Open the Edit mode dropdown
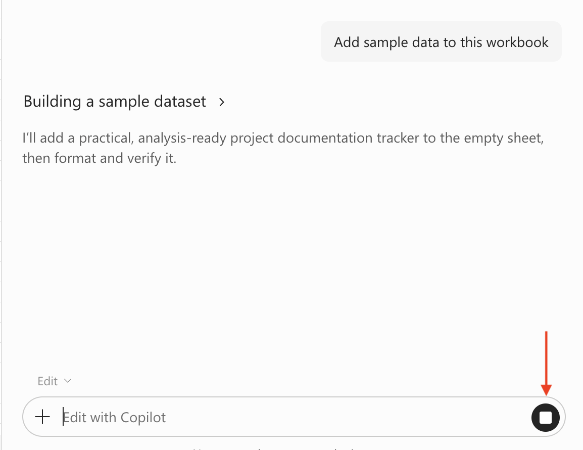The image size is (583, 450). (x=54, y=381)
